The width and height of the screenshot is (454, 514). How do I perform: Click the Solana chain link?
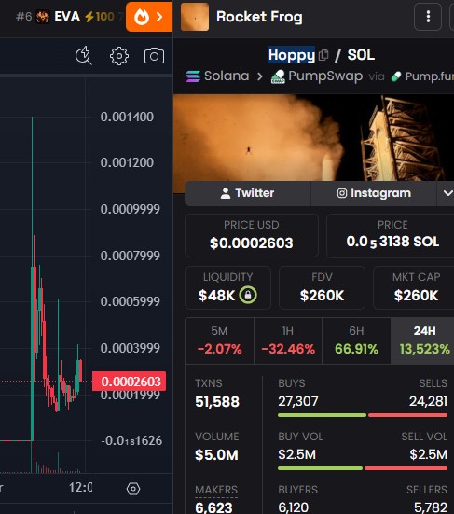point(217,76)
